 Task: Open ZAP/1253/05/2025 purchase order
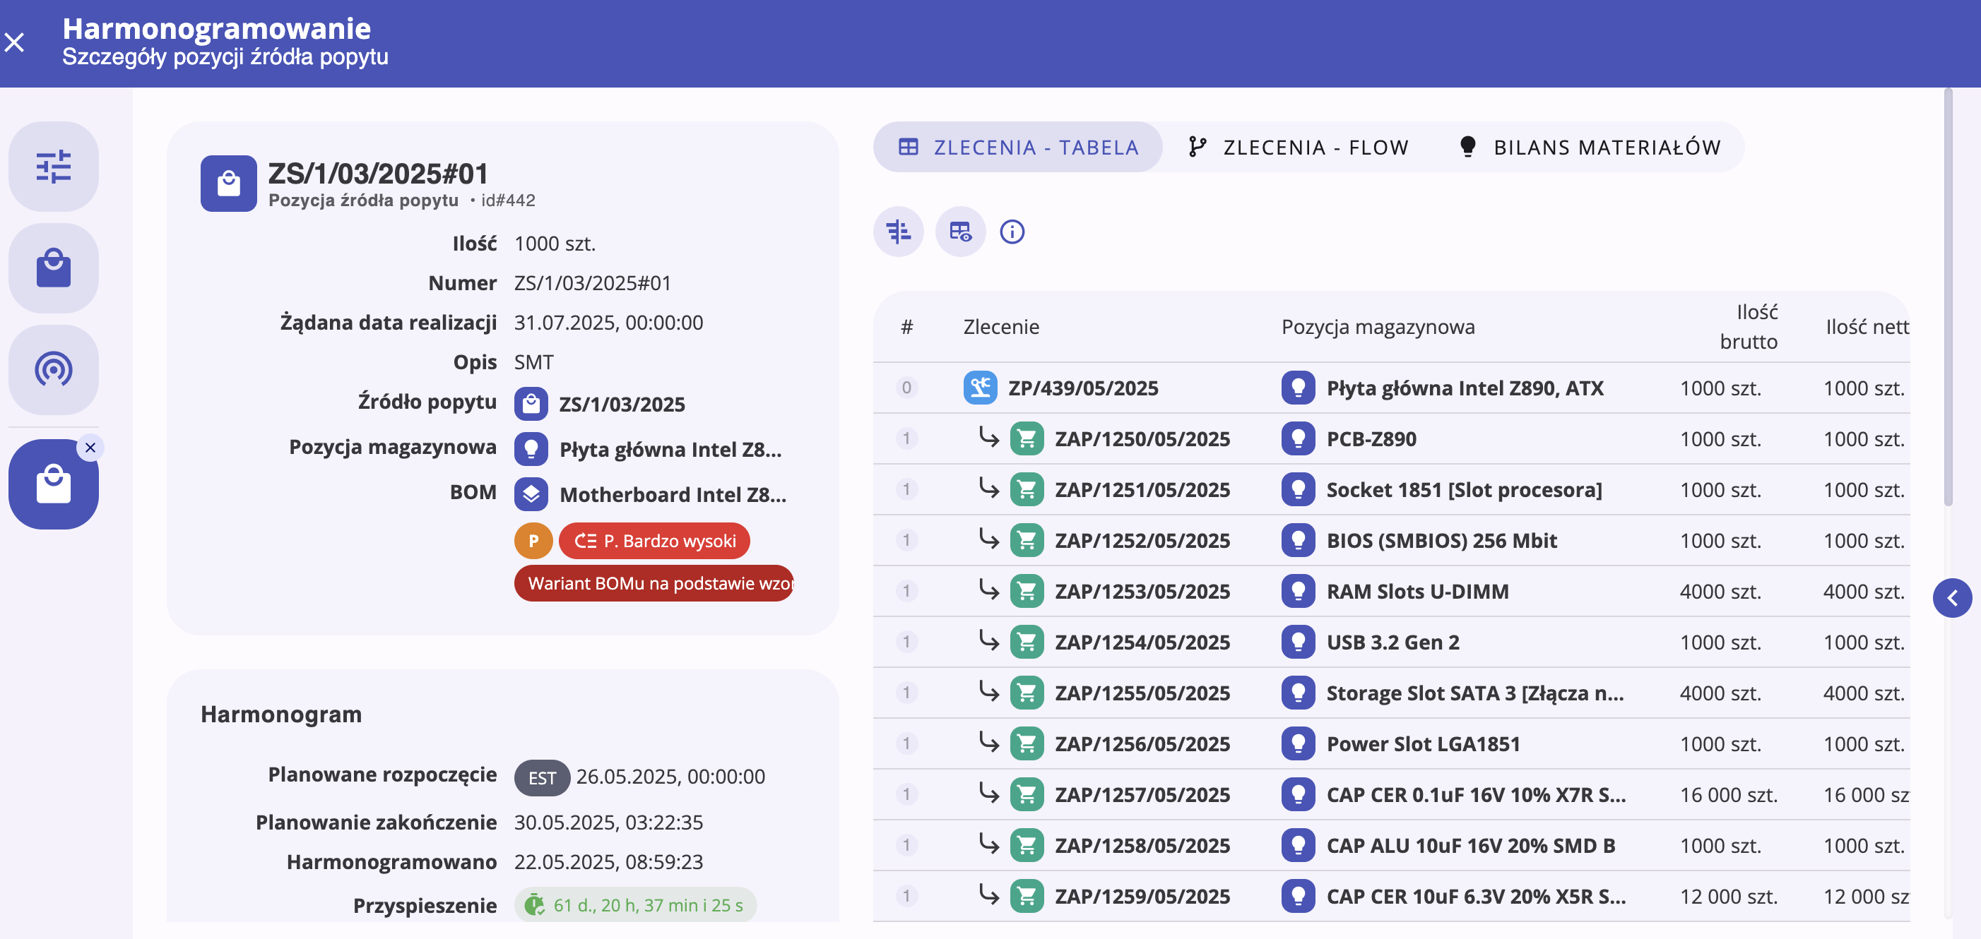point(1141,592)
